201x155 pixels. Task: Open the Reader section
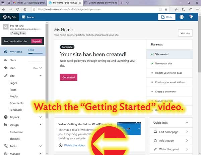(28, 17)
